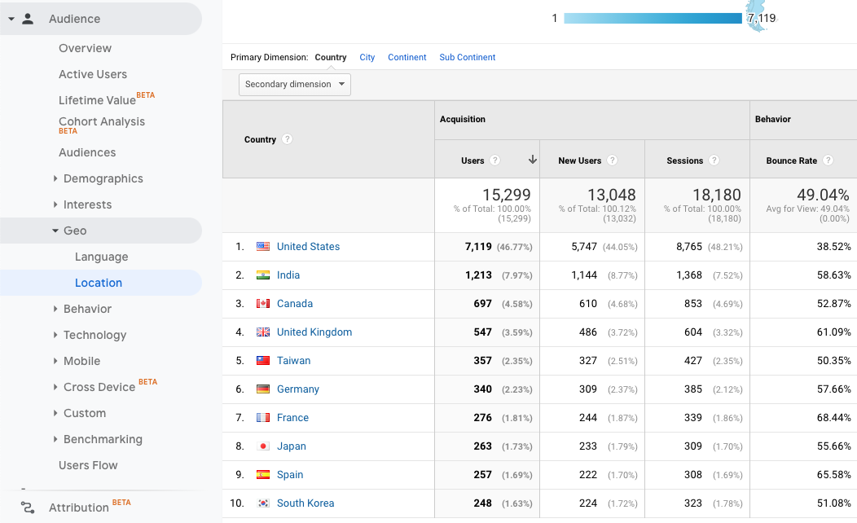This screenshot has height=523, width=857.
Task: Open Taiwan country link
Action: pos(293,361)
